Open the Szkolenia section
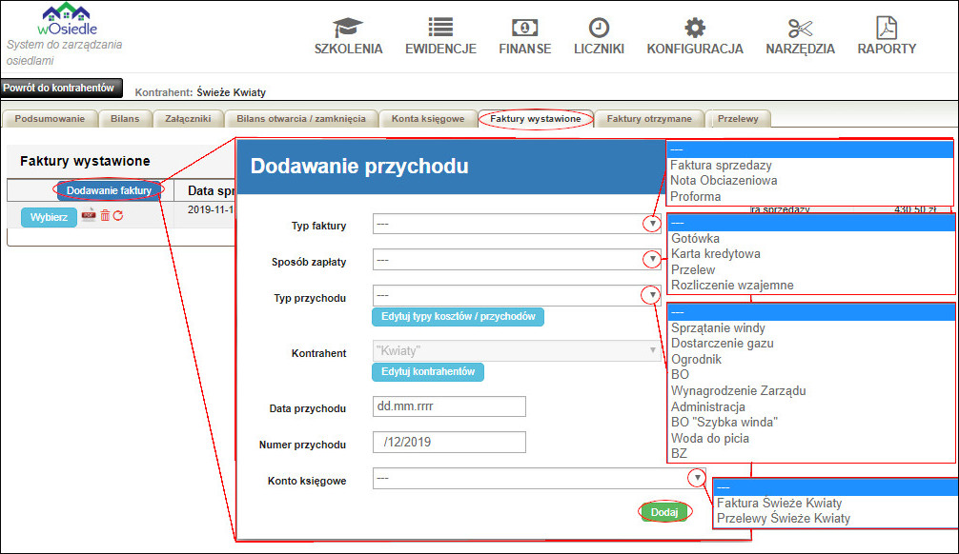This screenshot has height=554, width=959. pyautogui.click(x=348, y=37)
